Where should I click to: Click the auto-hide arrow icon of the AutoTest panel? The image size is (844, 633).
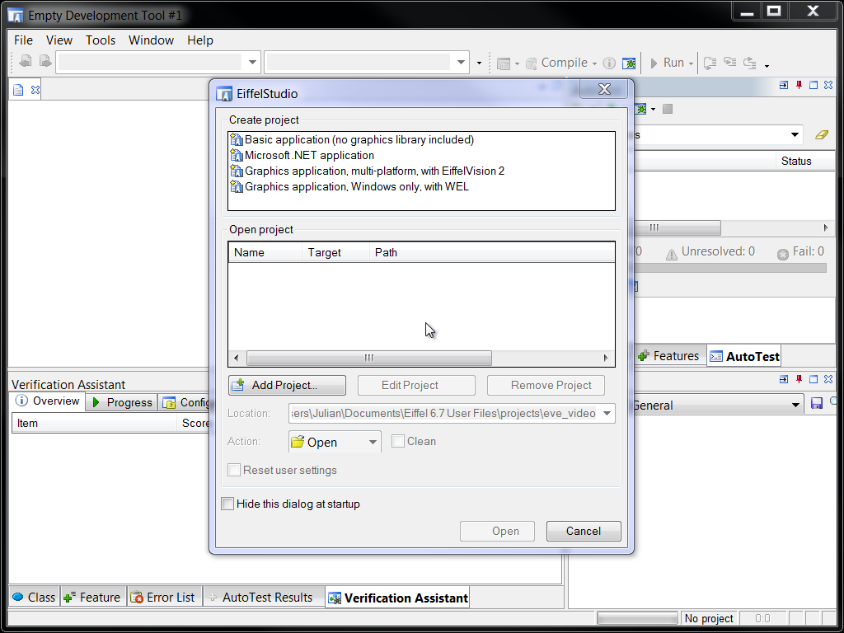784,85
